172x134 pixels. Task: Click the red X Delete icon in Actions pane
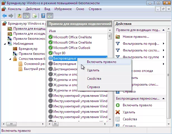(x=118, y=112)
